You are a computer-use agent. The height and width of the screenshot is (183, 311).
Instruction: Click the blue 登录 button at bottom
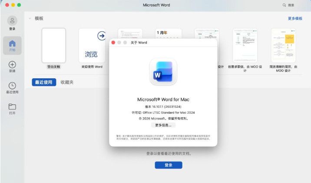coord(169,165)
